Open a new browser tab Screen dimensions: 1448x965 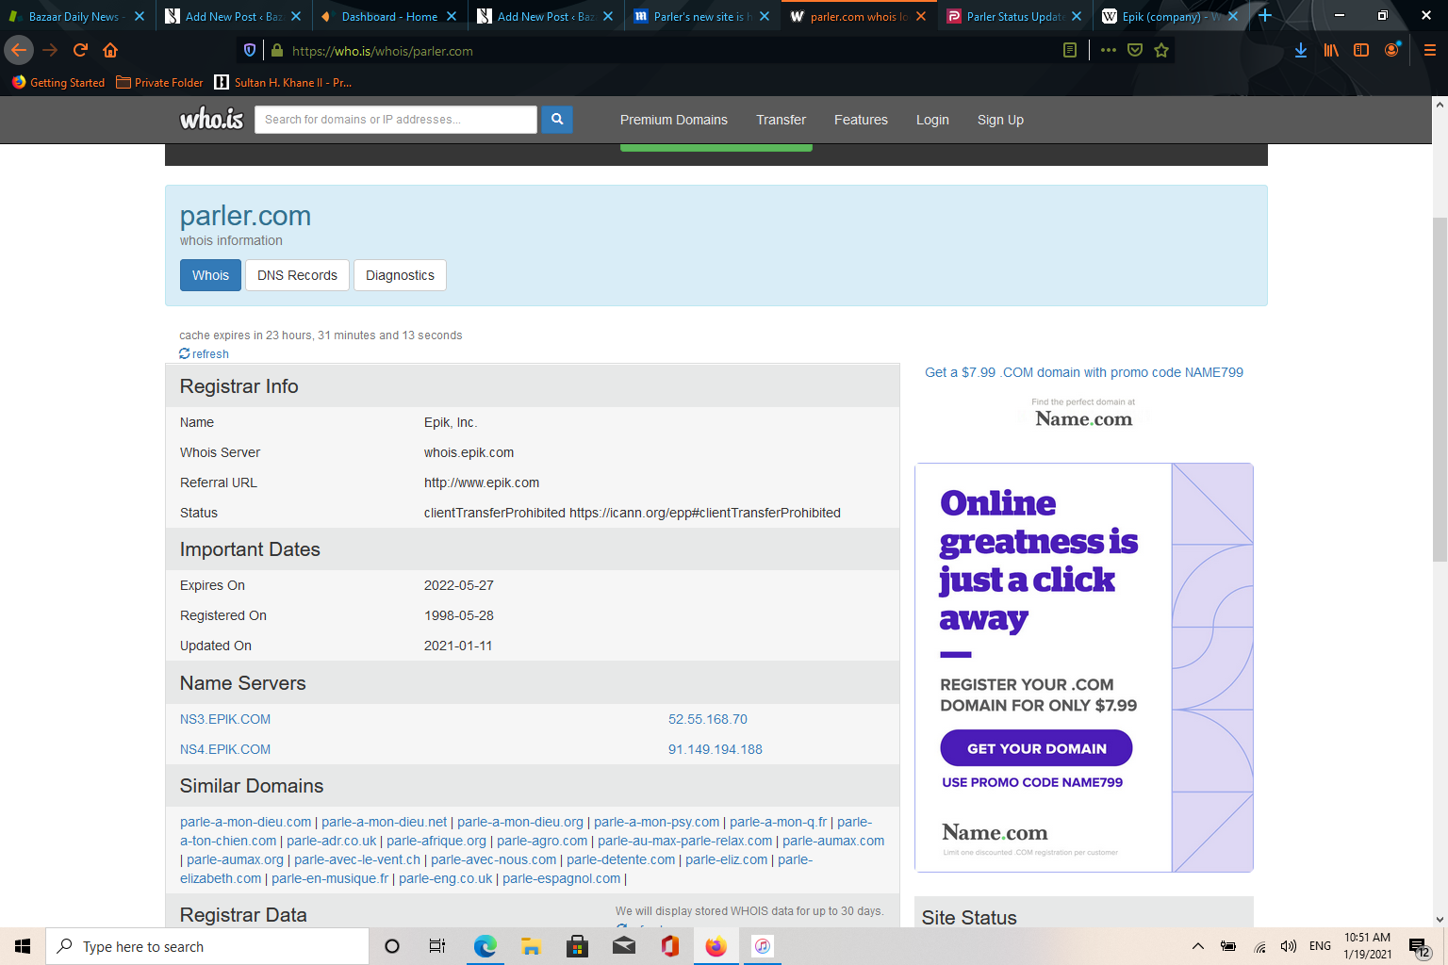coord(1265,16)
